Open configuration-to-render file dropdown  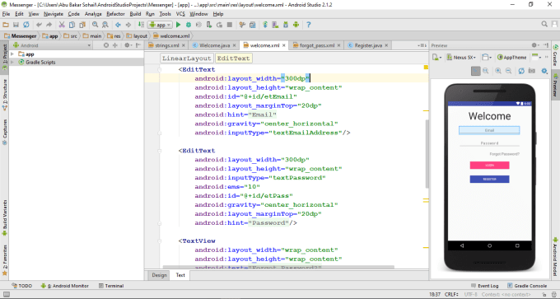[x=436, y=57]
